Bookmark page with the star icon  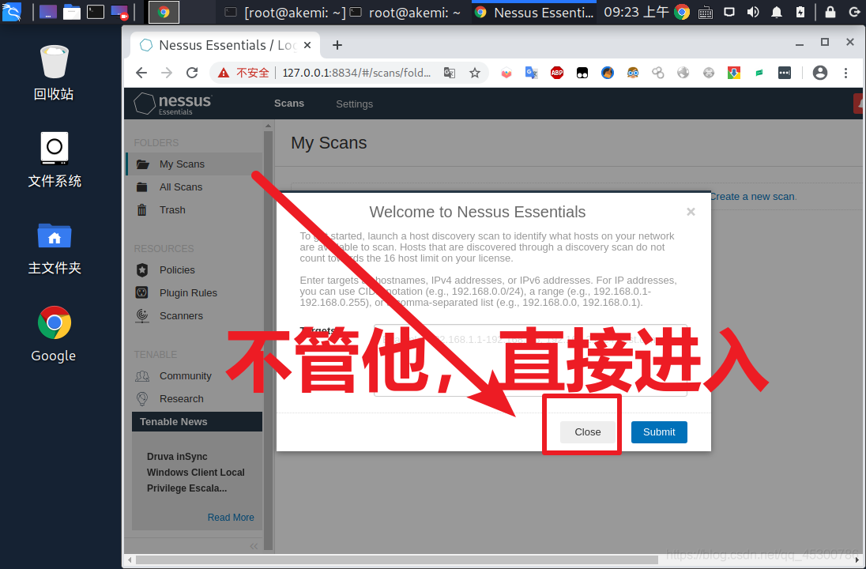[475, 73]
